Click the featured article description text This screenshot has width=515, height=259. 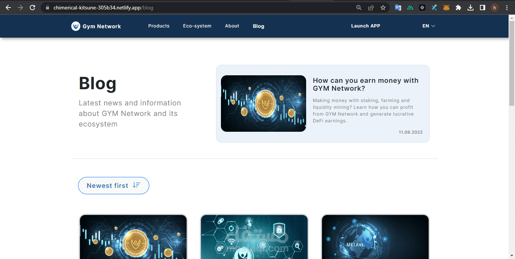(x=363, y=111)
